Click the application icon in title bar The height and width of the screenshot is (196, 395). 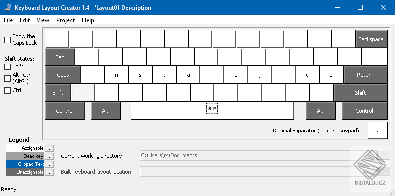pyautogui.click(x=8, y=7)
